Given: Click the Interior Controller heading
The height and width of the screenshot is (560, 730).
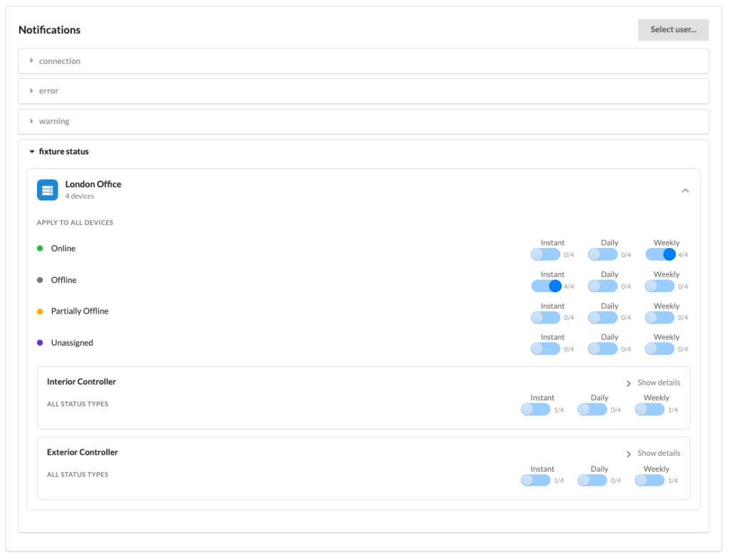Looking at the screenshot, I should tap(81, 382).
